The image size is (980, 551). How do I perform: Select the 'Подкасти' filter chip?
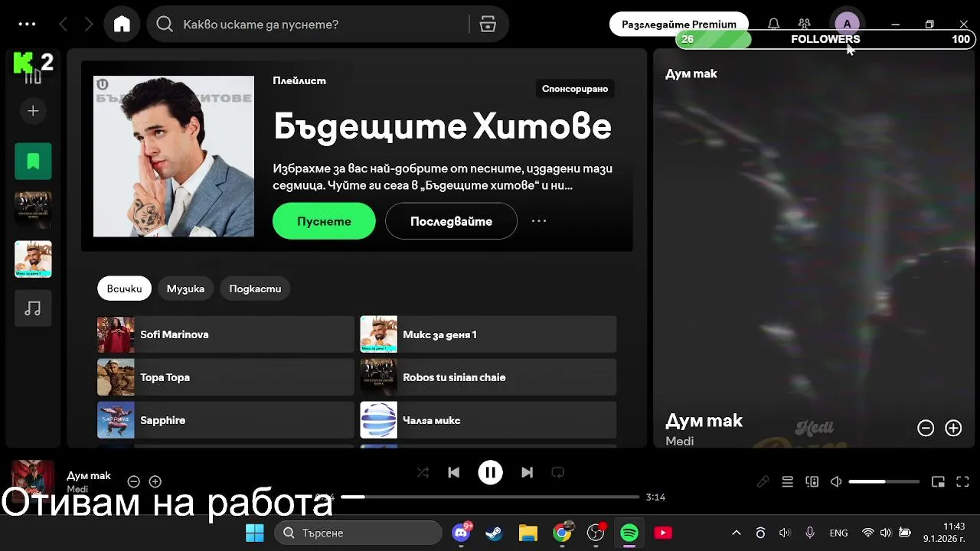click(x=255, y=289)
